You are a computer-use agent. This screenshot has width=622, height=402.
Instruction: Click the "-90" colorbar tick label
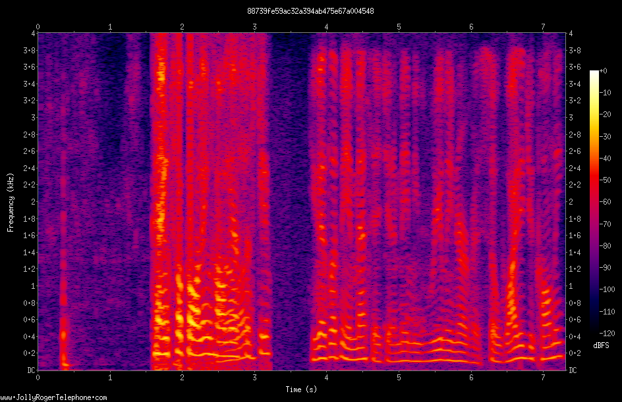(605, 268)
